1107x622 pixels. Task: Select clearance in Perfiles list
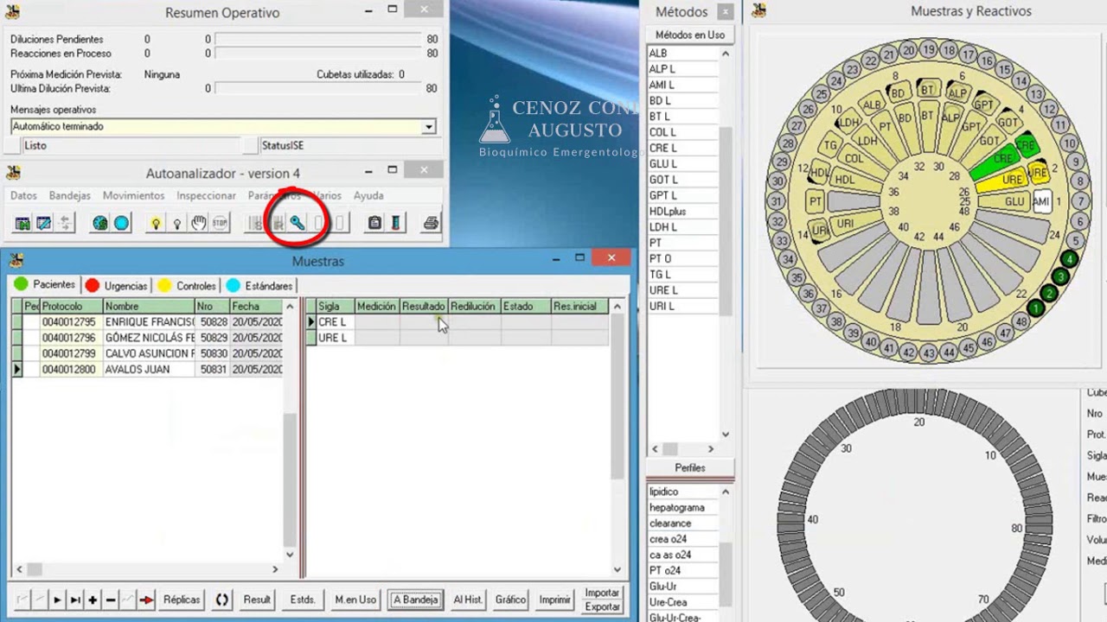coord(683,524)
